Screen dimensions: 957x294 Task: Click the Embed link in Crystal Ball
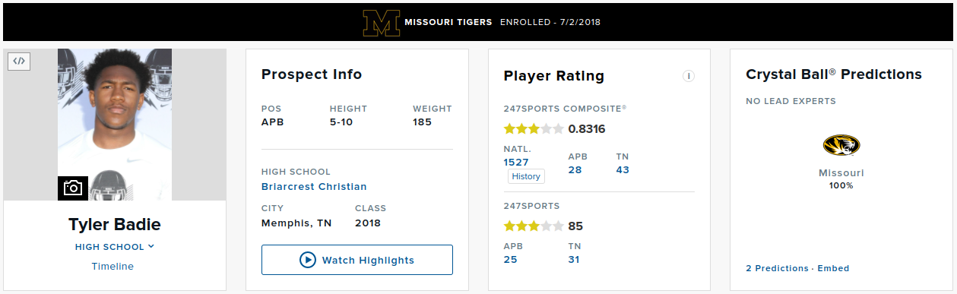[834, 268]
